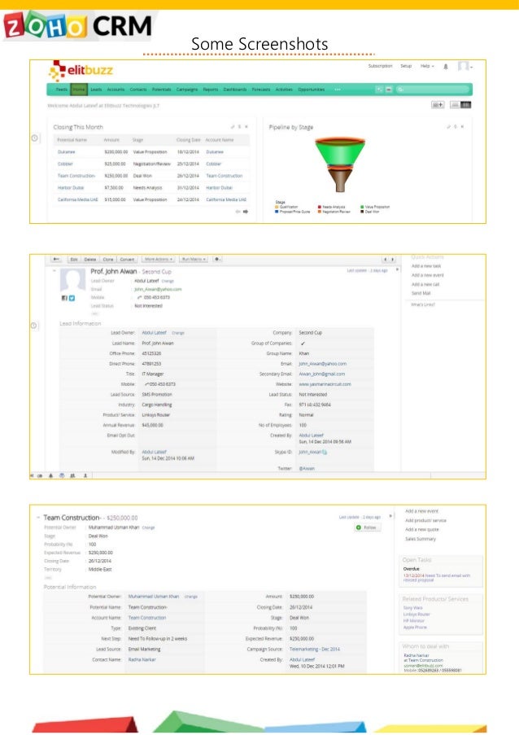The height and width of the screenshot is (735, 519).
Task: Click into the green bar search field
Action: [x=434, y=90]
